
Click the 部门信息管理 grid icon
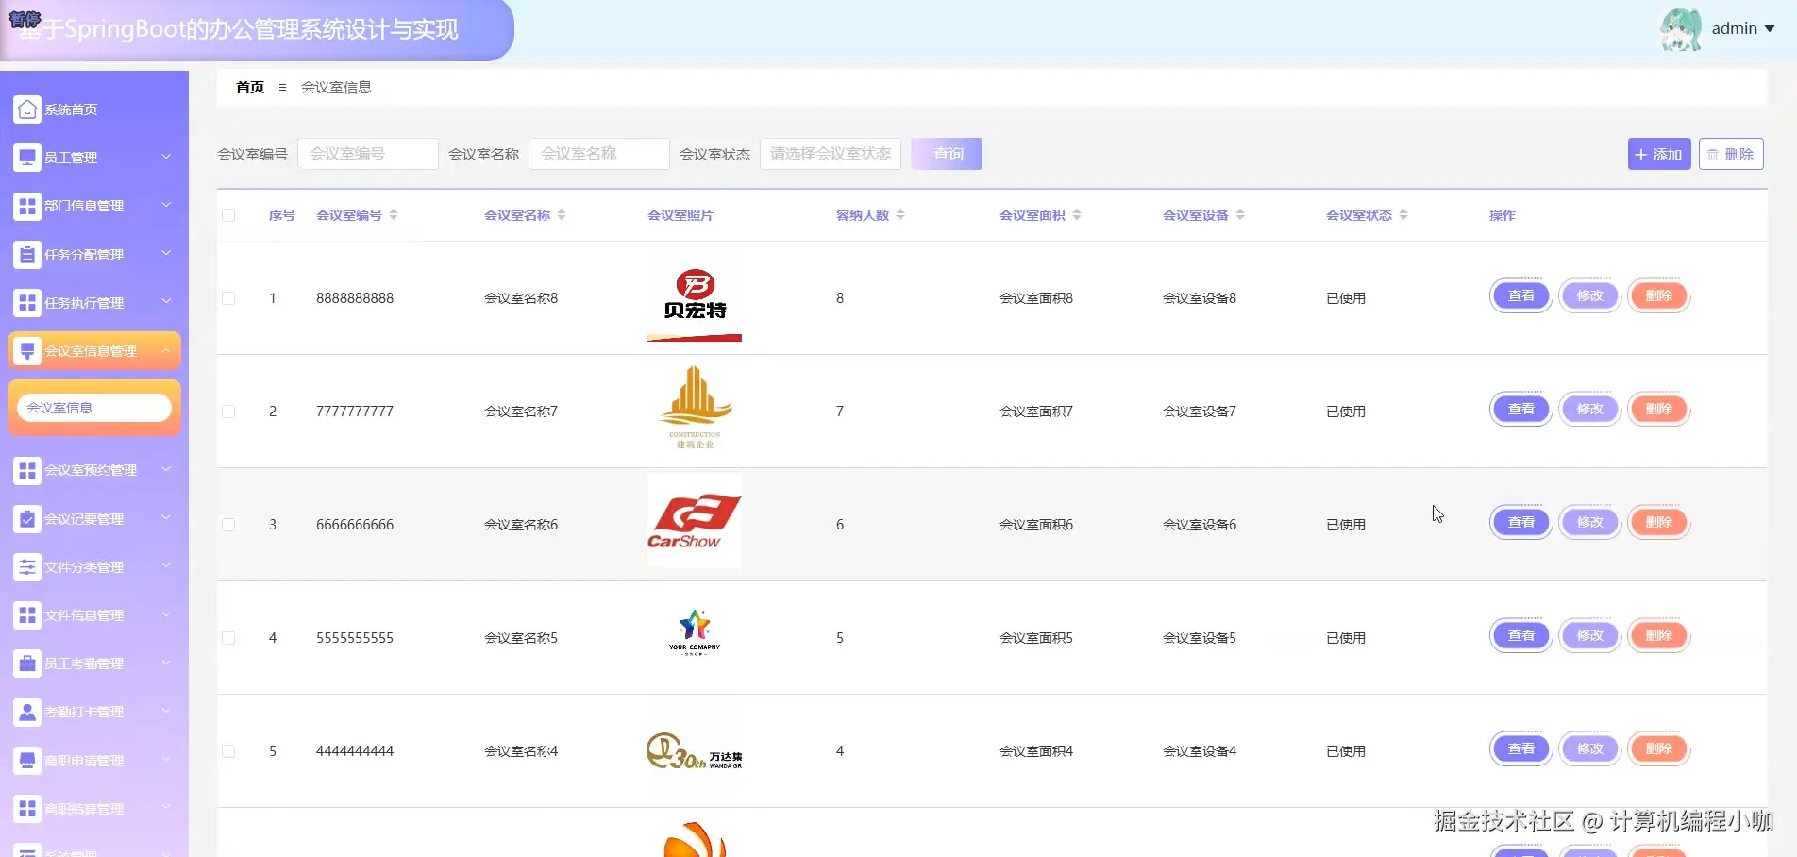pyautogui.click(x=27, y=206)
